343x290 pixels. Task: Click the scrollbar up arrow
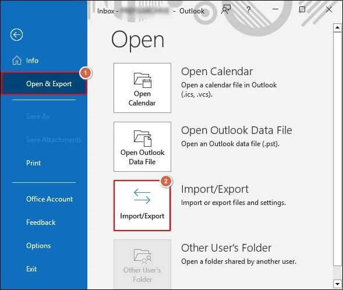click(x=337, y=28)
